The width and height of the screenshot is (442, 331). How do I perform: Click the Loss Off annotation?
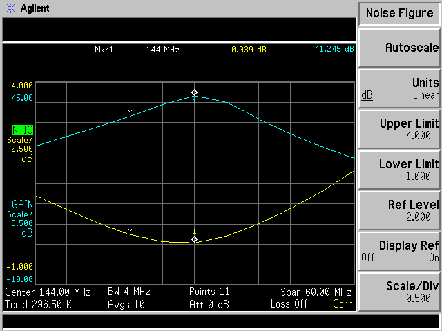[289, 304]
